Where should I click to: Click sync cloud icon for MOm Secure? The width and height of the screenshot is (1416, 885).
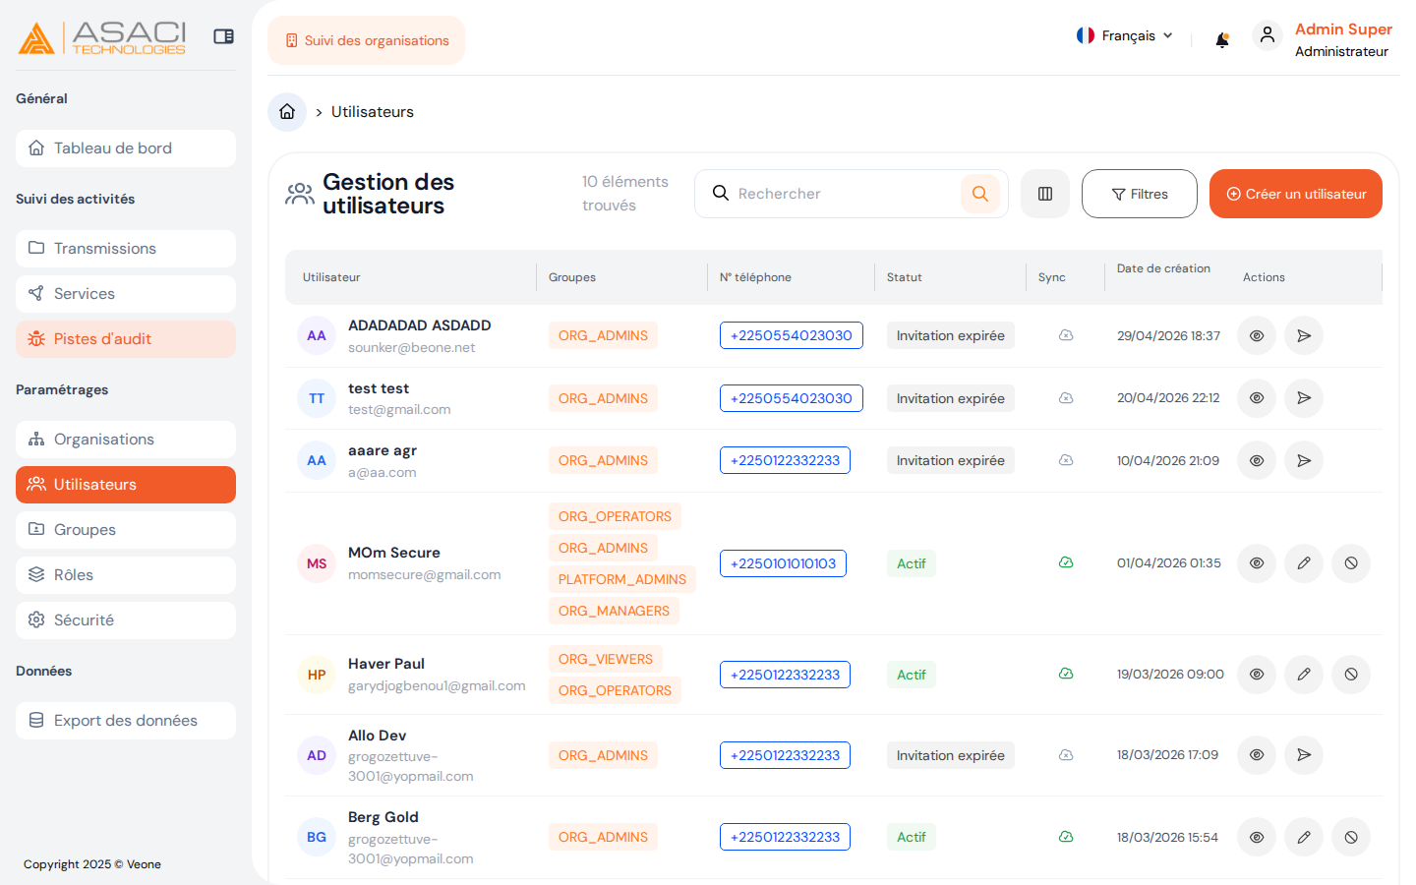point(1066,562)
